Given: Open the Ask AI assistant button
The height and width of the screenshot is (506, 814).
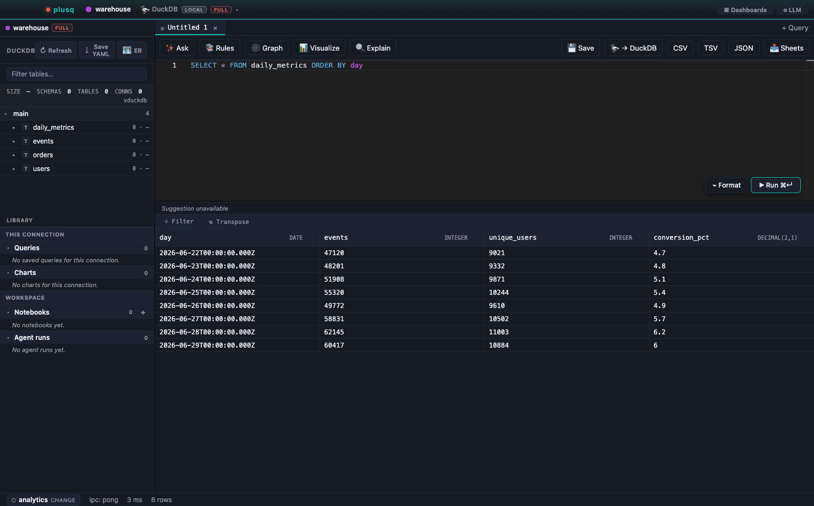Looking at the screenshot, I should click(x=177, y=48).
